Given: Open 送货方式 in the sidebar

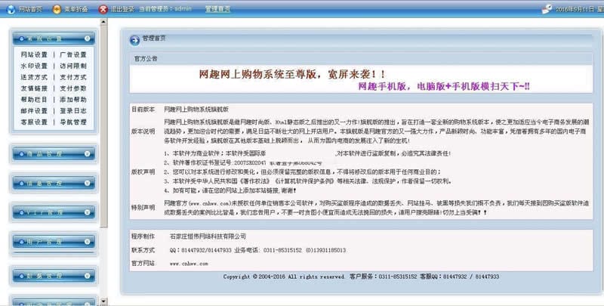Looking at the screenshot, I should [34, 77].
